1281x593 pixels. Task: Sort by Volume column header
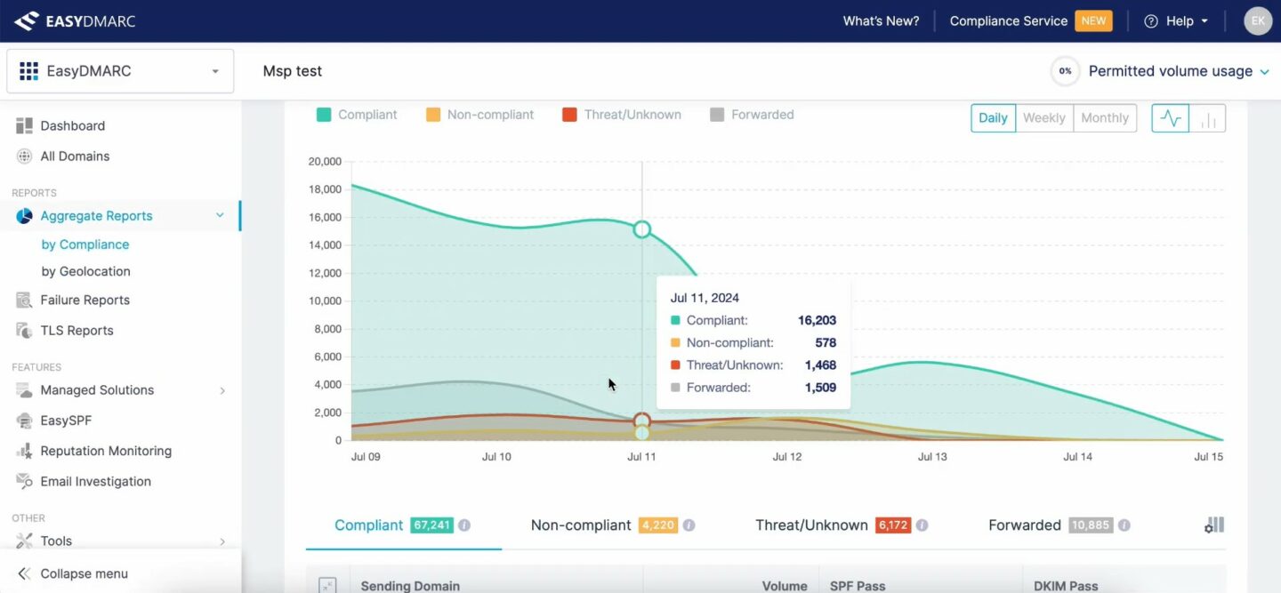pyautogui.click(x=785, y=586)
